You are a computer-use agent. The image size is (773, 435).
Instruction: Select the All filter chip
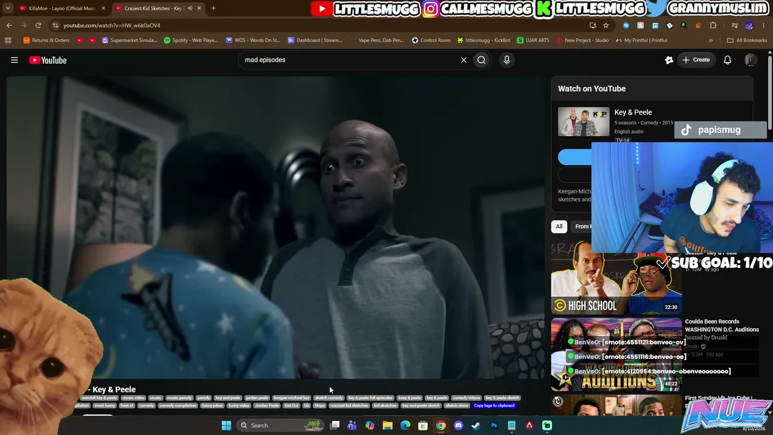click(559, 227)
